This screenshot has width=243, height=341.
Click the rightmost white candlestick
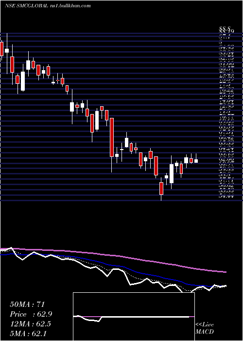pos(196,161)
